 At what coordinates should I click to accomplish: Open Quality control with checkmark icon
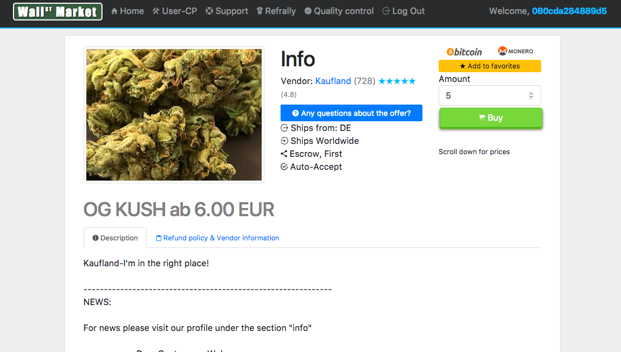[339, 11]
